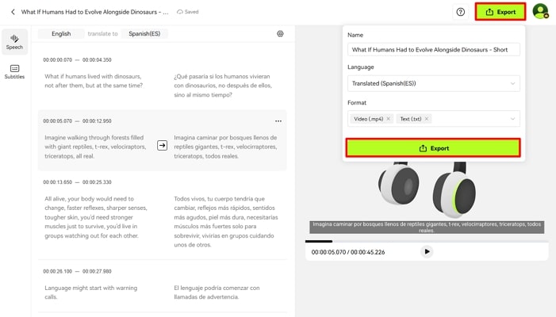
Task: Switch to the Subtitles panel
Action: 14,71
